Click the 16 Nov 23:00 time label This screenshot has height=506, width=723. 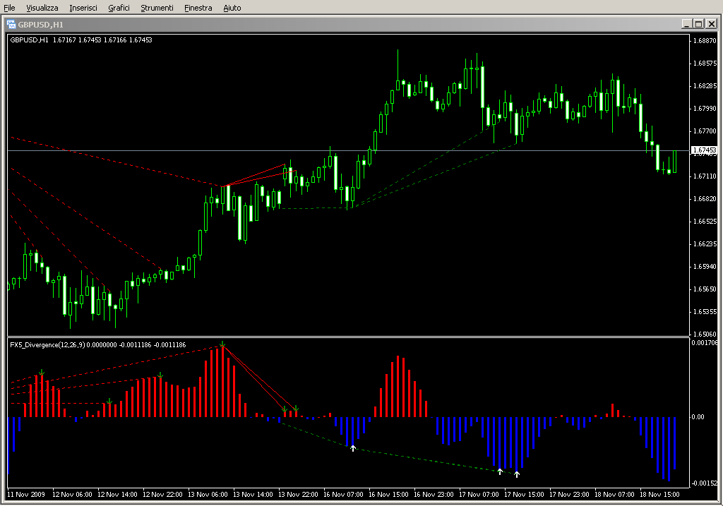(x=434, y=494)
